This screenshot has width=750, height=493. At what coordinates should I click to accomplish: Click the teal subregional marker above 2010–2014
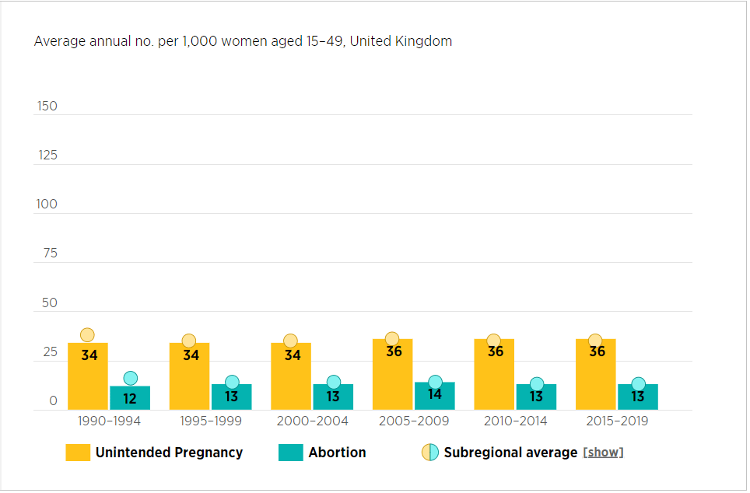pos(537,383)
